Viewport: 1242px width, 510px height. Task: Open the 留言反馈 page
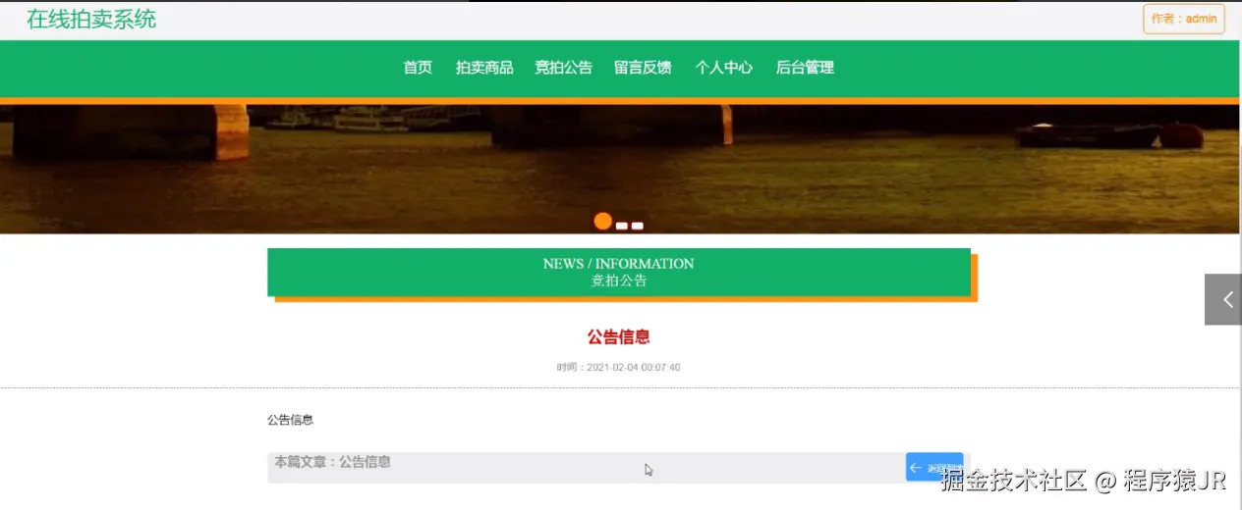tap(643, 68)
